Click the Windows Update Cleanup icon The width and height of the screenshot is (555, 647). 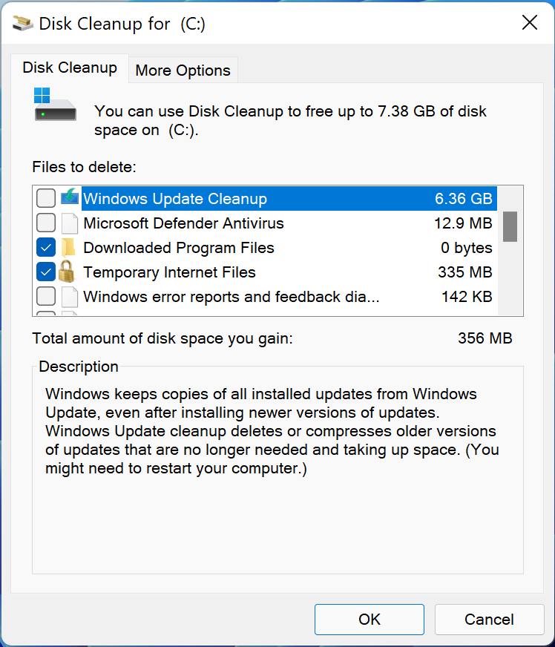[70, 198]
